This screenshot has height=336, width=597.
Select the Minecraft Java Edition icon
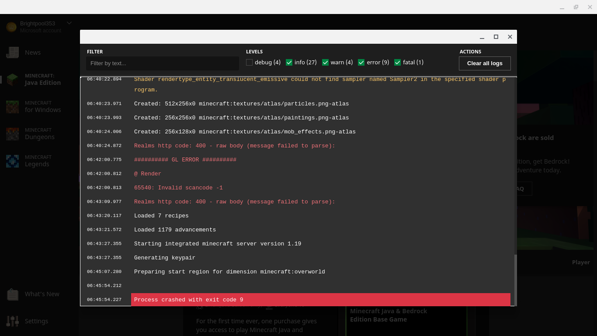tap(13, 79)
